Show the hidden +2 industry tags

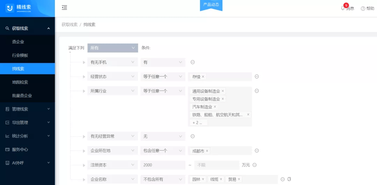point(198,122)
